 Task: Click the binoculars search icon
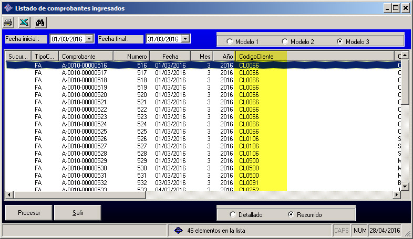pos(40,23)
